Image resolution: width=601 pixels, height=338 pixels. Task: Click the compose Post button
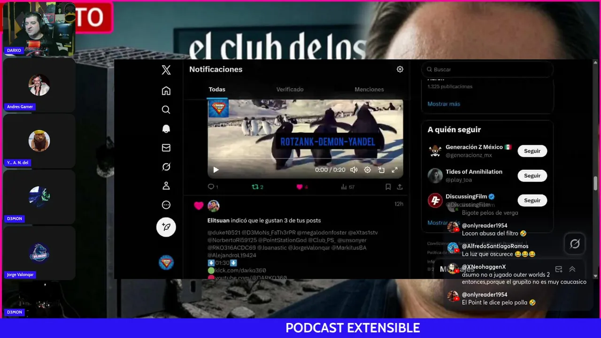tap(166, 227)
